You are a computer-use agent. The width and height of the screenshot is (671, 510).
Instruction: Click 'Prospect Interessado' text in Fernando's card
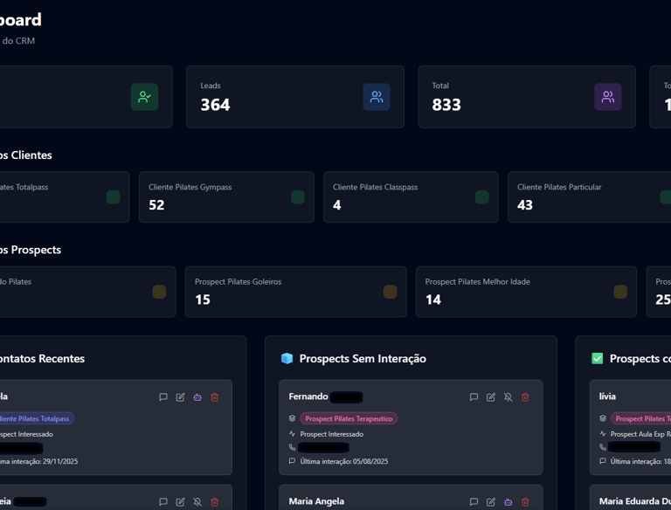[332, 434]
